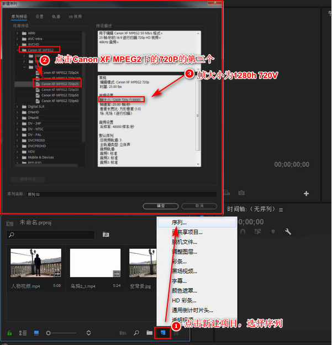Click the Automate to Sequence icon
332x345 pixels.
pyautogui.click(x=123, y=333)
